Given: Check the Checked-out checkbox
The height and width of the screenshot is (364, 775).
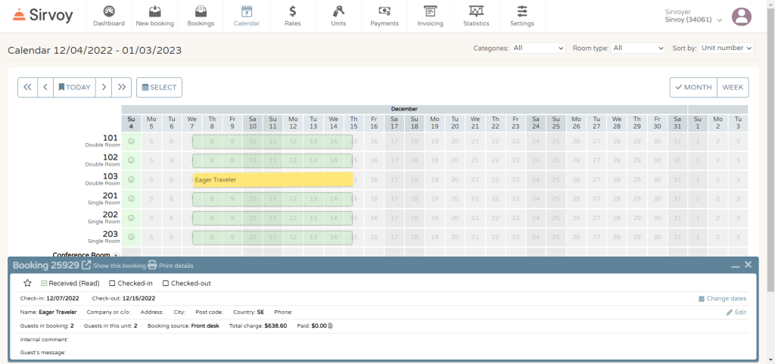Looking at the screenshot, I should point(166,283).
